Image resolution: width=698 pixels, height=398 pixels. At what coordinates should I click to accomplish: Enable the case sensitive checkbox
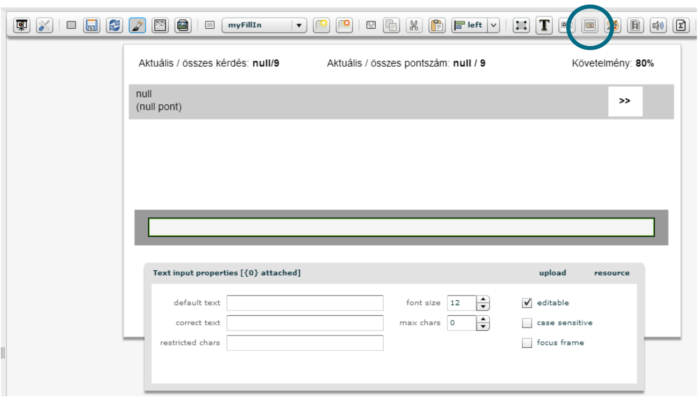527,323
